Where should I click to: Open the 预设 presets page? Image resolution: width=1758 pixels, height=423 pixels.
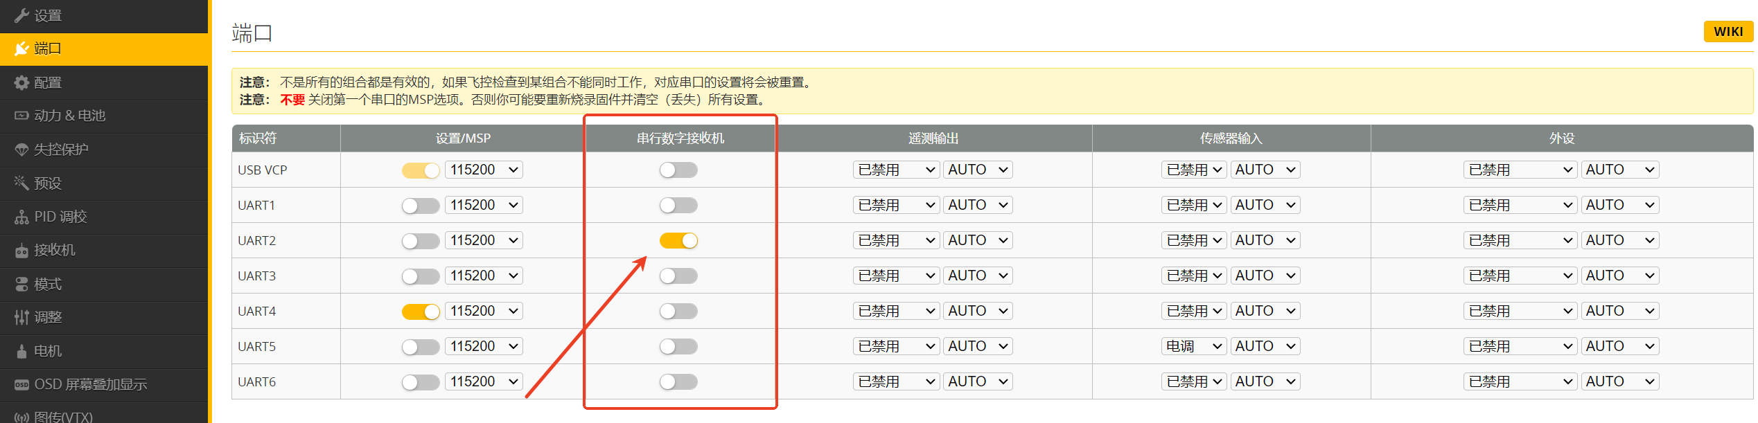(x=48, y=183)
